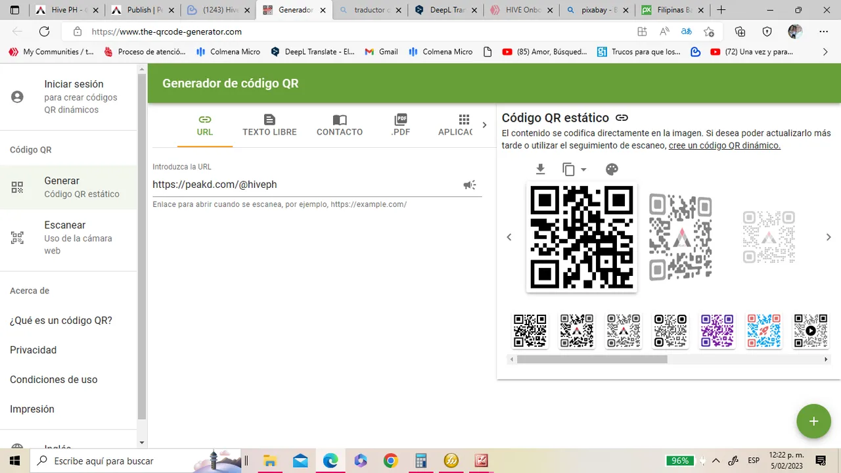Select the gray logo QR code preview
The width and height of the screenshot is (841, 473).
point(681,237)
